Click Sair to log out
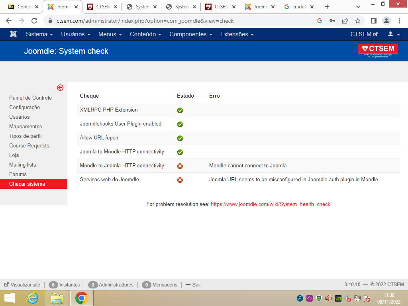 pyautogui.click(x=193, y=284)
